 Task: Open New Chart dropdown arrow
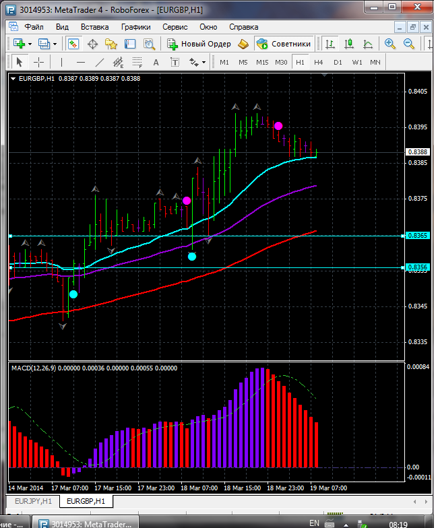pyautogui.click(x=30, y=44)
